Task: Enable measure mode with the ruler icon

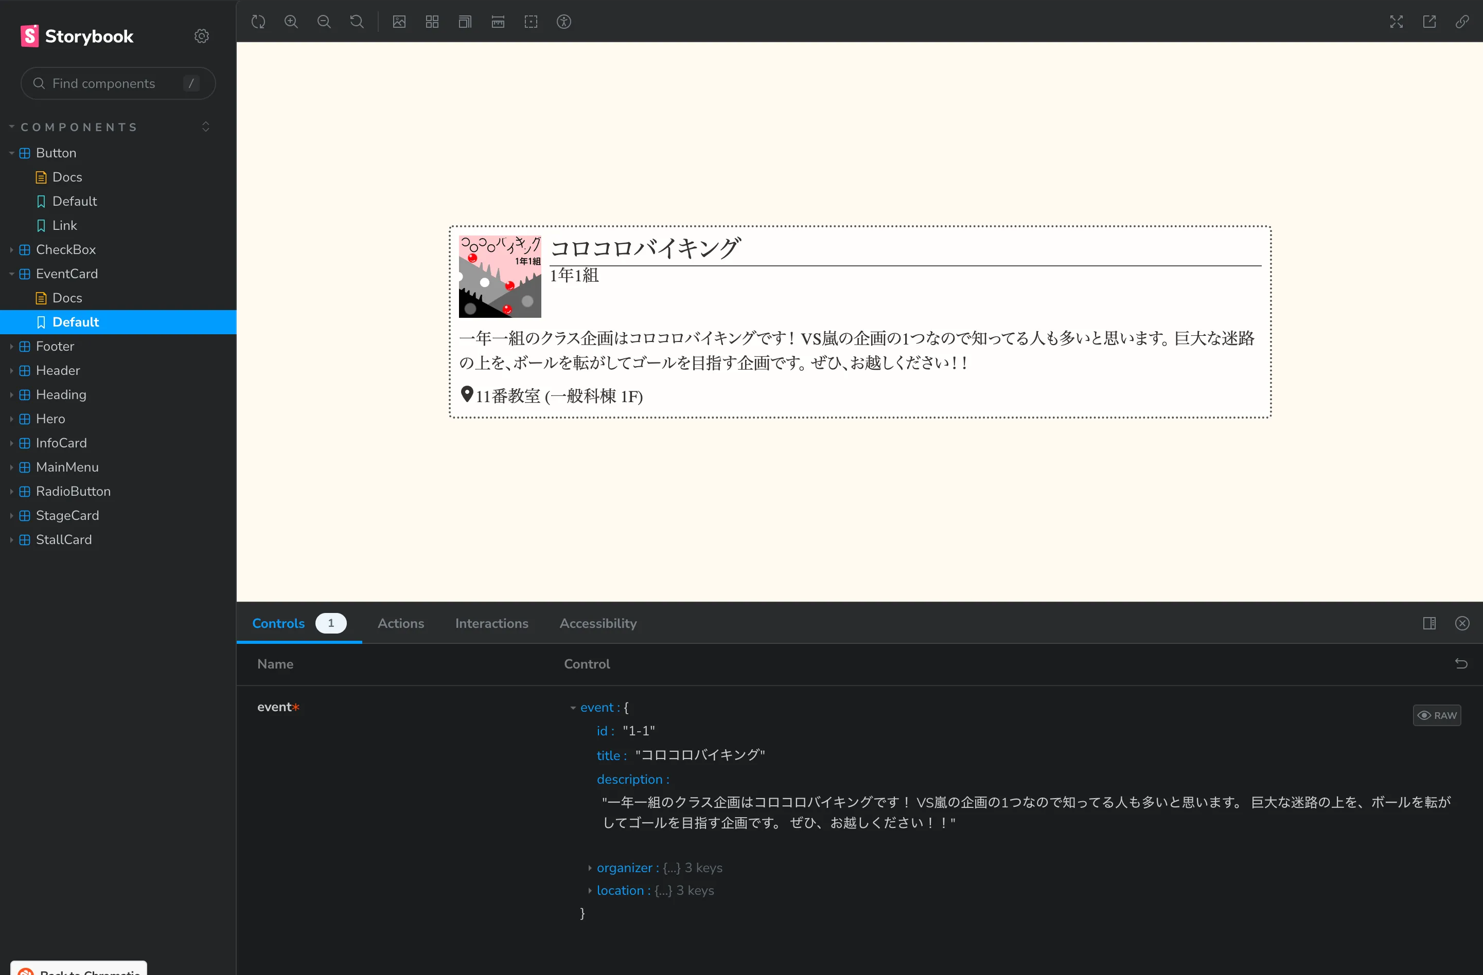Action: pyautogui.click(x=498, y=21)
